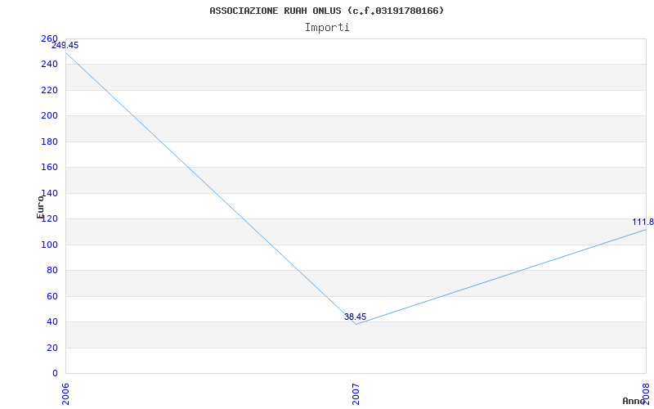Click the Importi subtitle
Viewport: 654px width, 409px height.
327,28
